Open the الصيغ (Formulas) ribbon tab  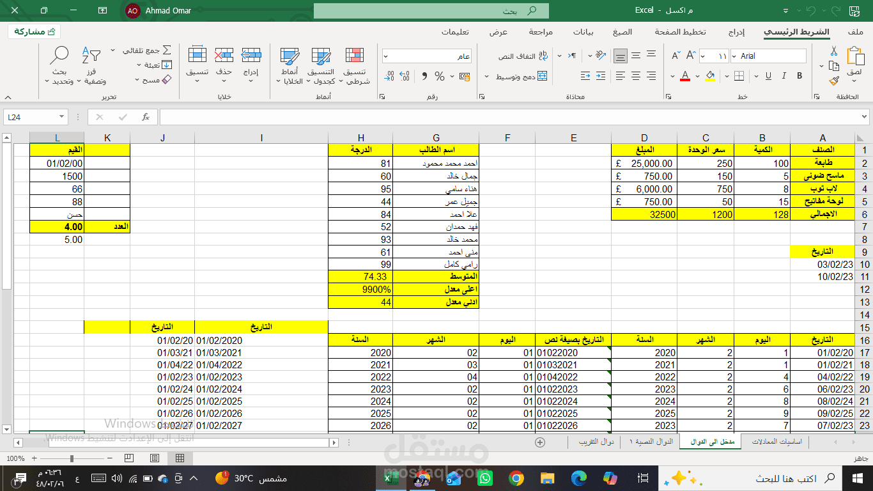622,32
